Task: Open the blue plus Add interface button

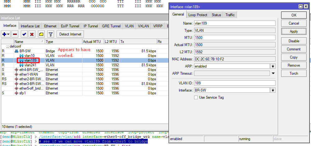Action: tap(6, 34)
